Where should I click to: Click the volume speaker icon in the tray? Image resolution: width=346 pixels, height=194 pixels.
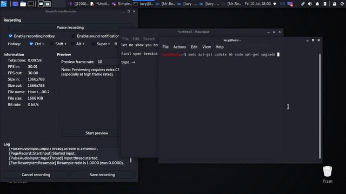pyautogui.click(x=310, y=4)
